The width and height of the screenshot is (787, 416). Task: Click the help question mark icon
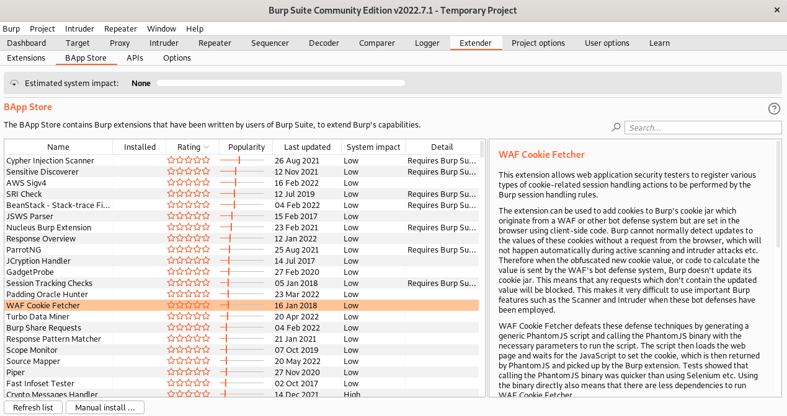[774, 108]
